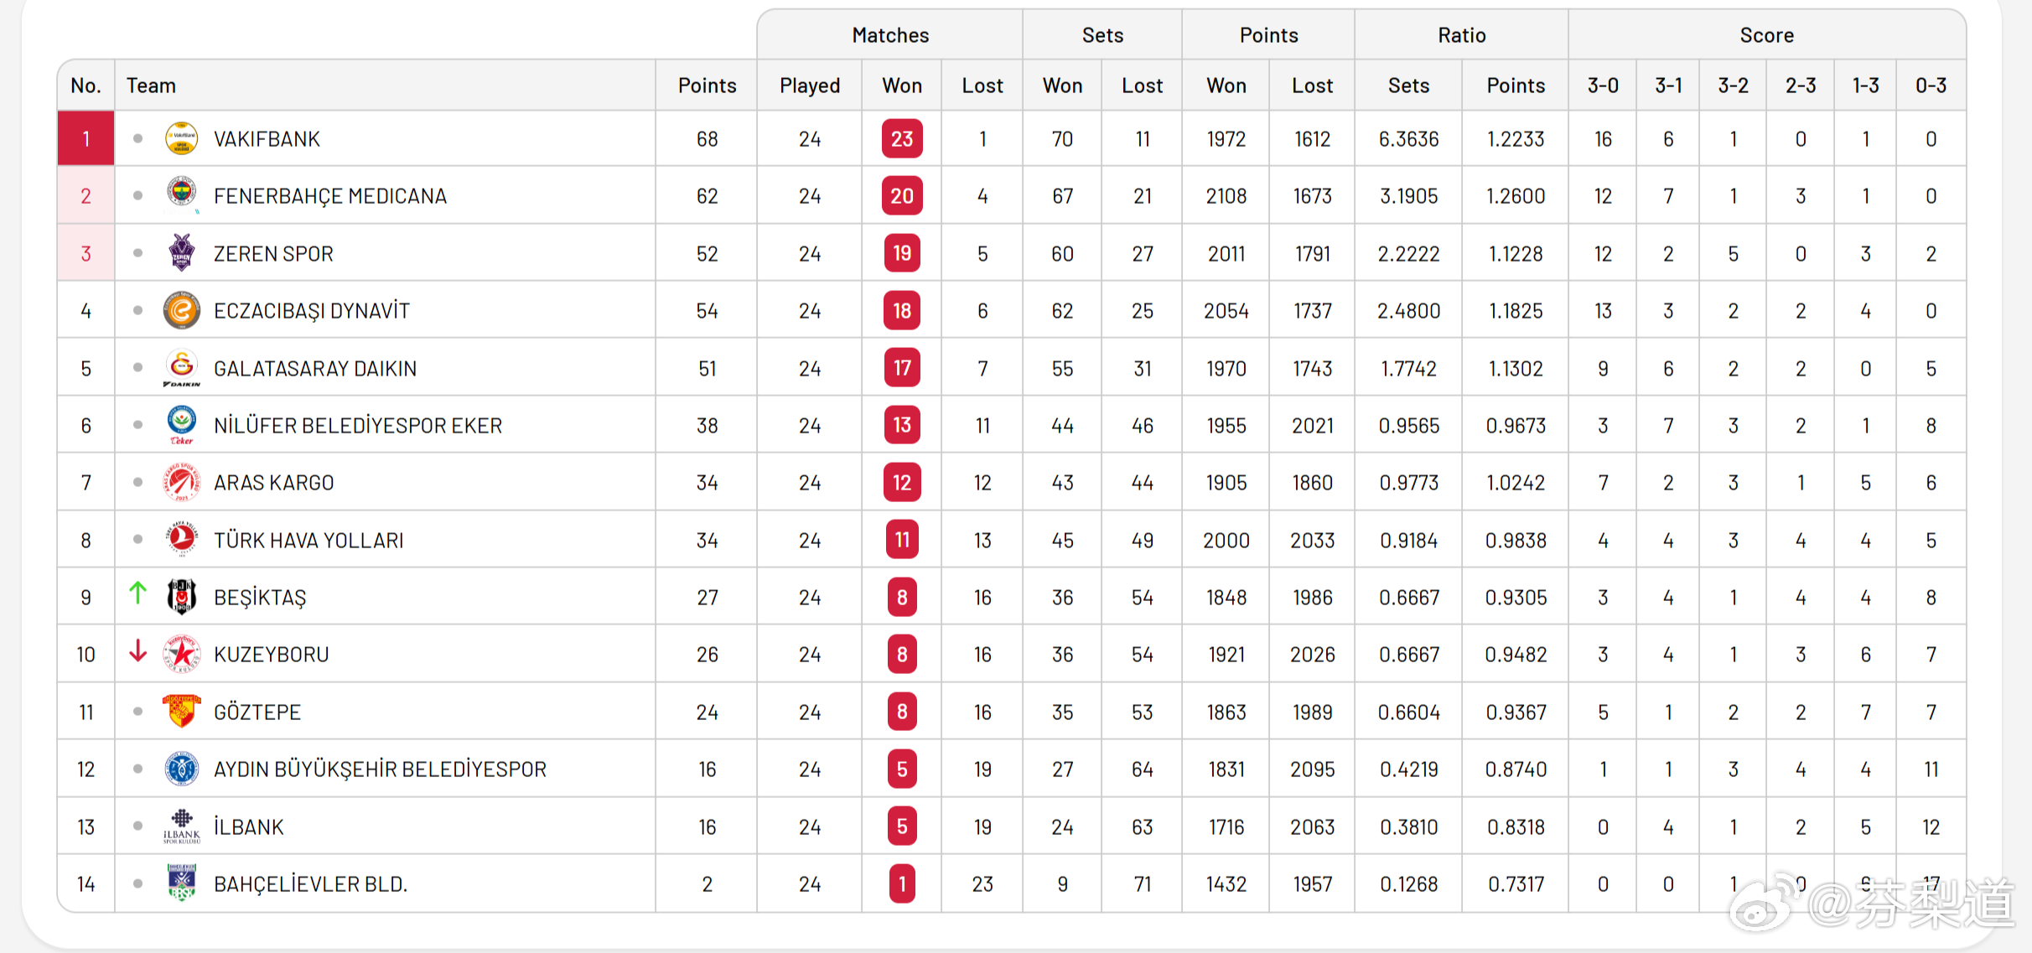
Task: Click the highlighted rank 1 cell
Action: point(86,138)
